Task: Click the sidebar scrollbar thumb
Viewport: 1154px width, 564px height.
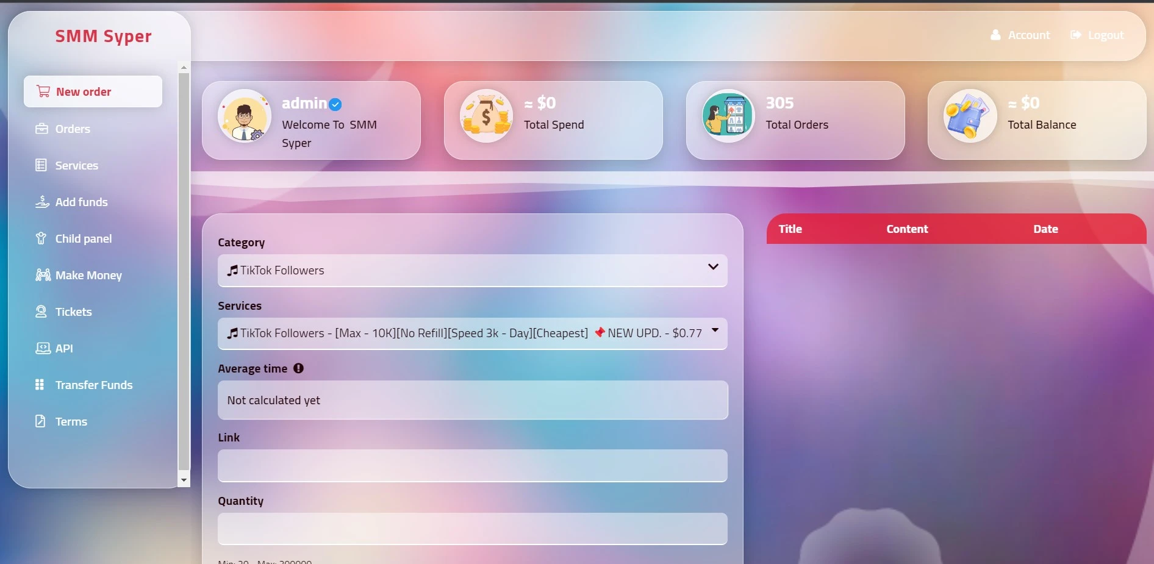Action: point(184,271)
